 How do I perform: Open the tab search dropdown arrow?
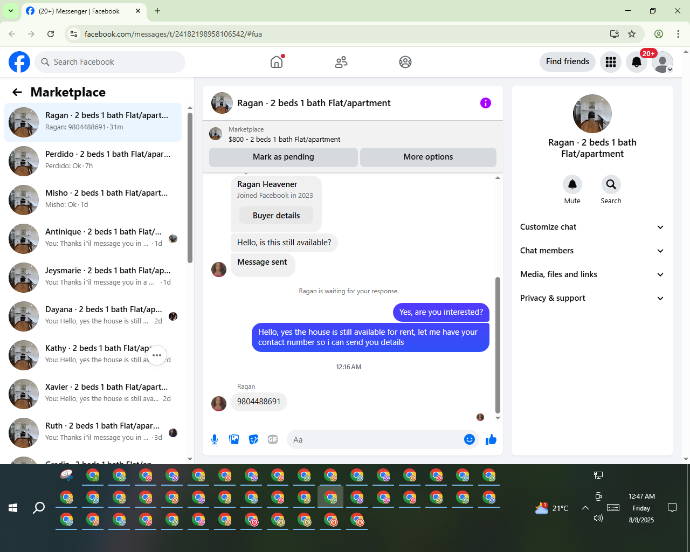pyautogui.click(x=10, y=11)
